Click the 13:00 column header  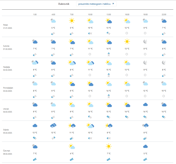(109, 14)
